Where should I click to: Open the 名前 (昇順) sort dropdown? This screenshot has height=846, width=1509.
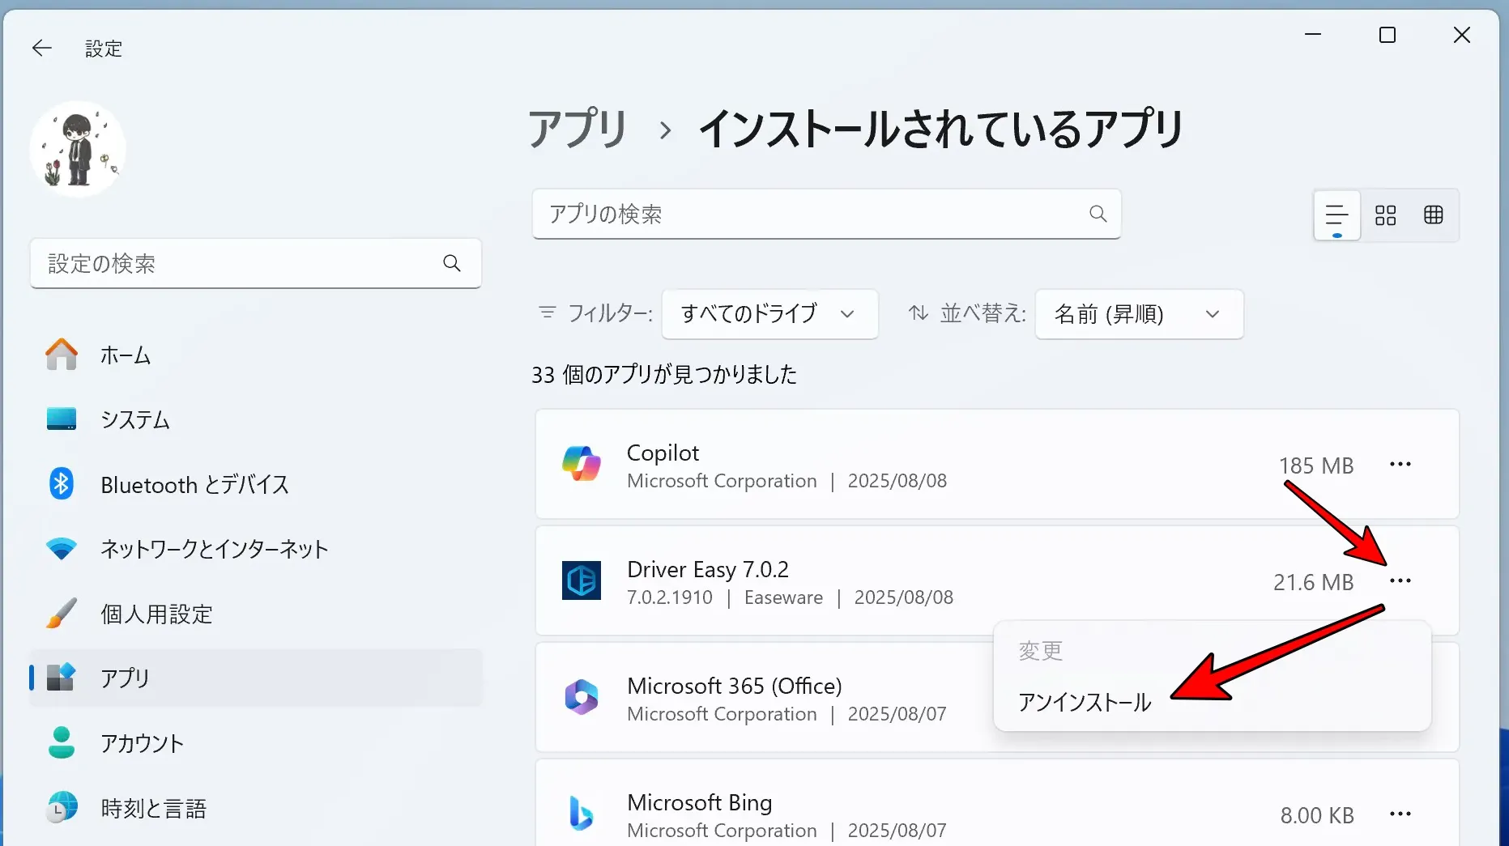(1140, 314)
